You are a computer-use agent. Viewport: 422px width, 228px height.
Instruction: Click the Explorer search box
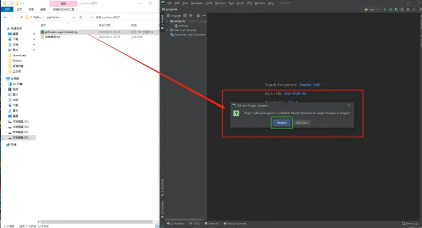click(121, 17)
